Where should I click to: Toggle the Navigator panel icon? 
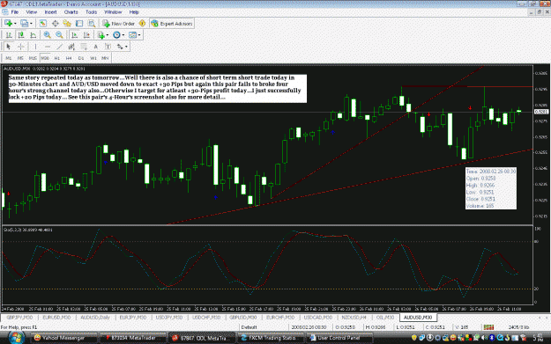[x=67, y=24]
